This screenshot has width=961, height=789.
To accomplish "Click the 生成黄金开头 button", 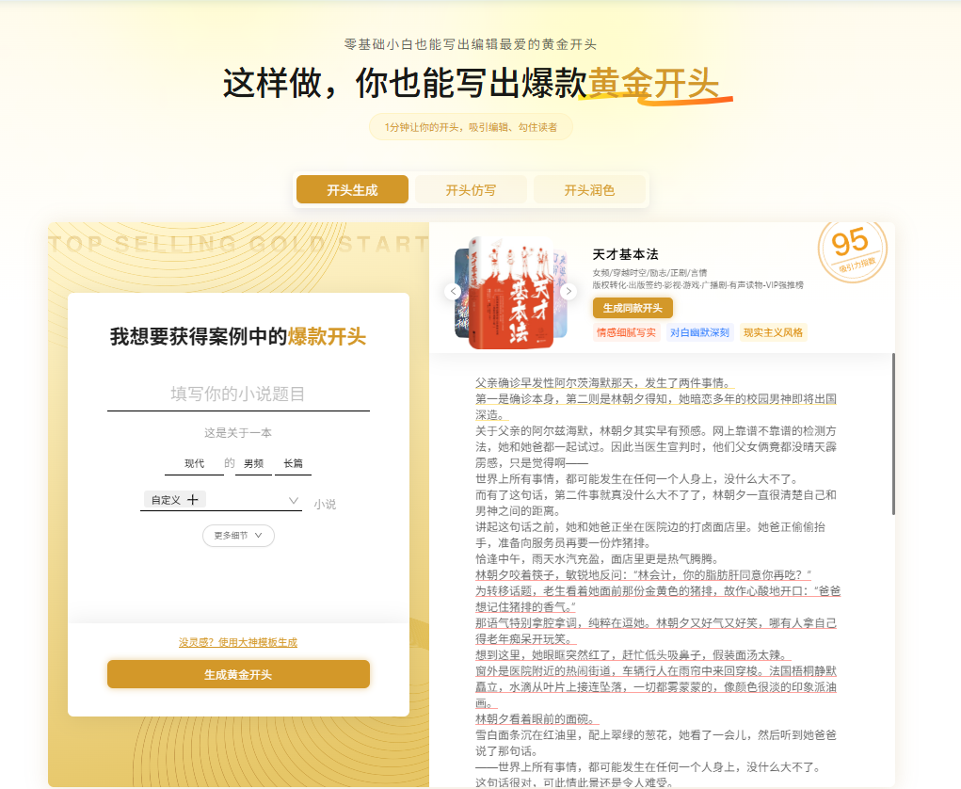I will click(238, 674).
